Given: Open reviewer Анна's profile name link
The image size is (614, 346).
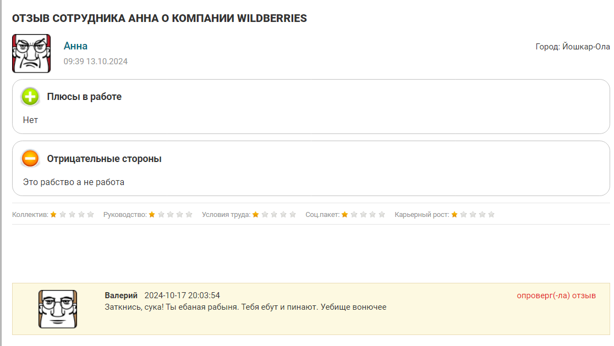Looking at the screenshot, I should tap(75, 46).
